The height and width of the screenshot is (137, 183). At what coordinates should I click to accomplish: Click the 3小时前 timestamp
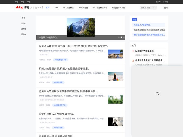pos(41,82)
